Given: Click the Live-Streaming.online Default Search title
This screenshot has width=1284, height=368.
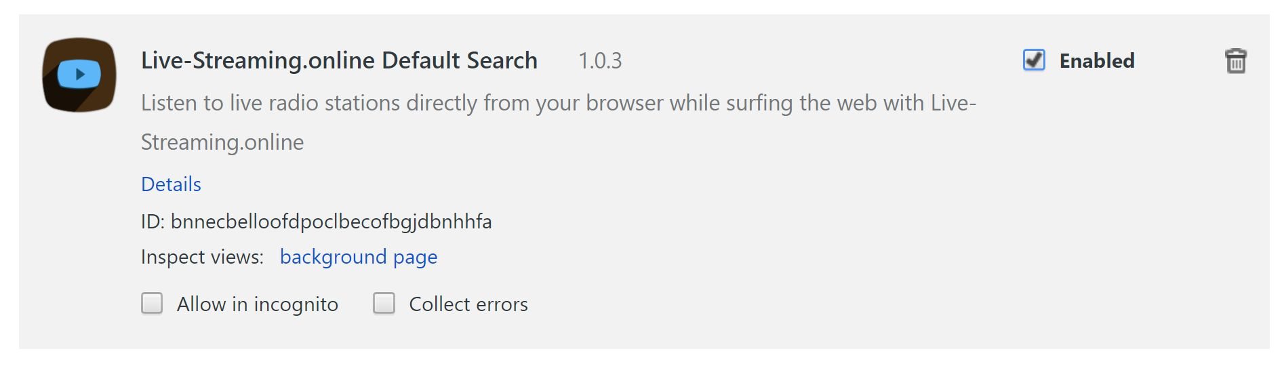Looking at the screenshot, I should pos(339,60).
